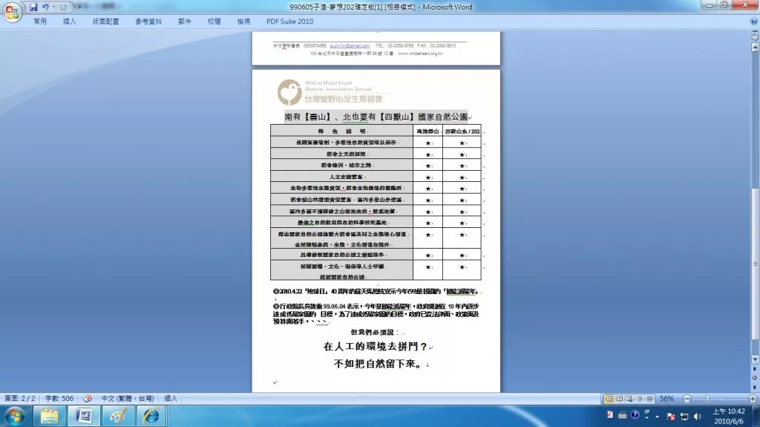Screen dimensions: 760x427
Task: Open the 郵件 ribbon tab
Action: (185, 22)
